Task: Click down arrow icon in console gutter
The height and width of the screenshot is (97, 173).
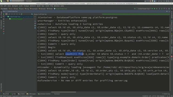Action: coord(35,19)
